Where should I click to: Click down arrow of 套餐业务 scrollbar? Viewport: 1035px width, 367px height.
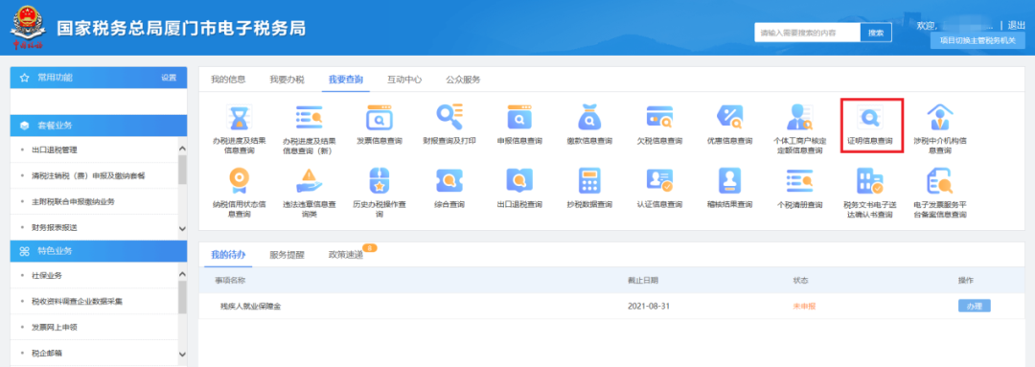click(183, 228)
